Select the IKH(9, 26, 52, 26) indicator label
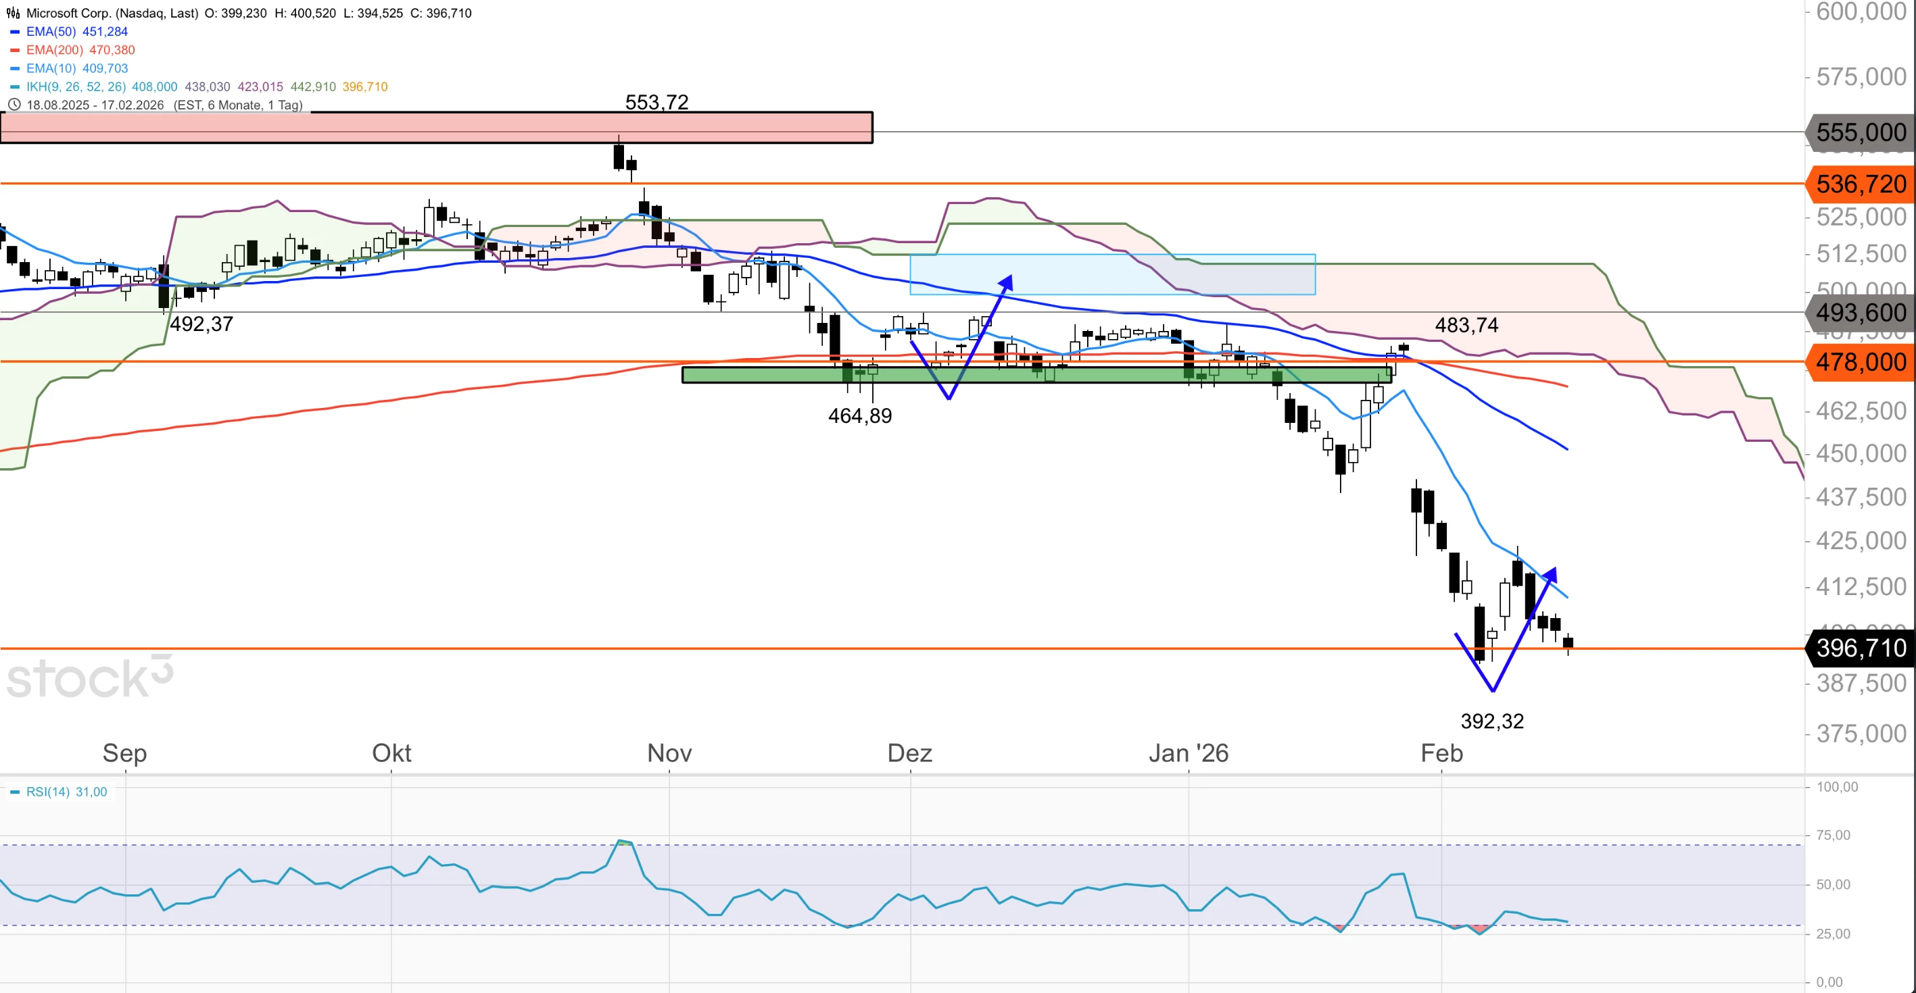 pos(76,87)
